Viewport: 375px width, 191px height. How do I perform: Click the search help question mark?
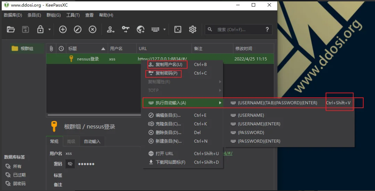(x=267, y=30)
